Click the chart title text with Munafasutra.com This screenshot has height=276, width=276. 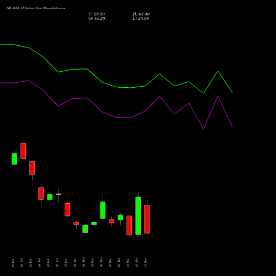point(36,8)
